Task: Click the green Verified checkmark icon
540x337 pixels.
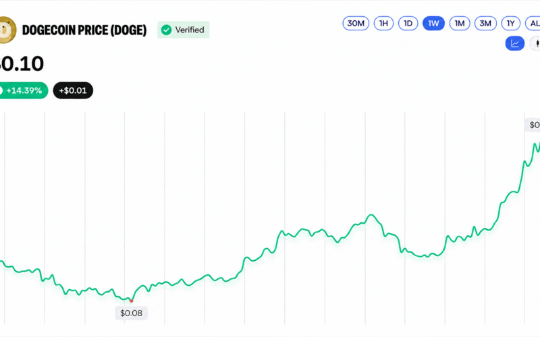Action: (x=166, y=30)
